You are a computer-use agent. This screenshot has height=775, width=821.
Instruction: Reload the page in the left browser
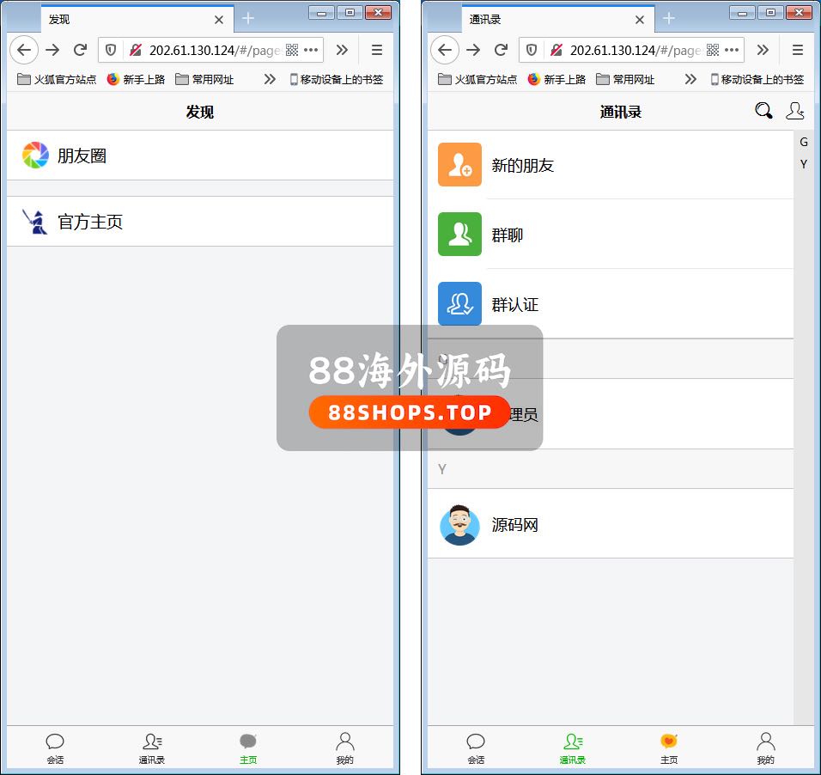tap(80, 50)
